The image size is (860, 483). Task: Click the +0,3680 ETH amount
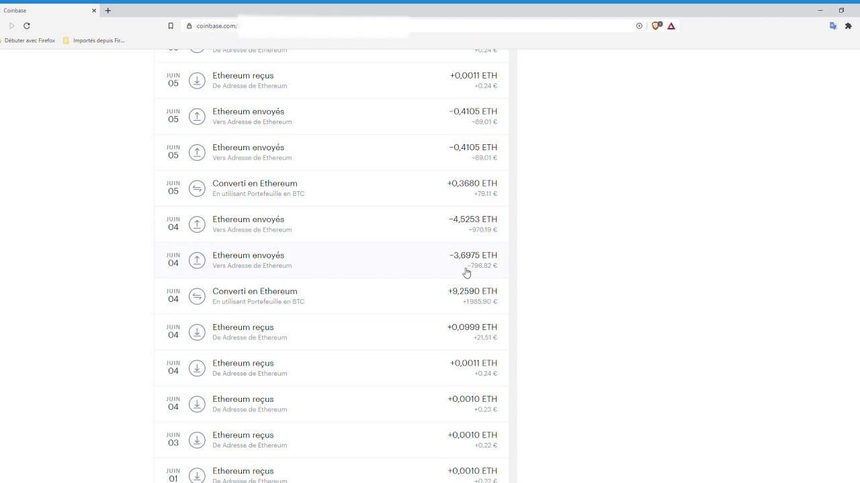coord(472,183)
